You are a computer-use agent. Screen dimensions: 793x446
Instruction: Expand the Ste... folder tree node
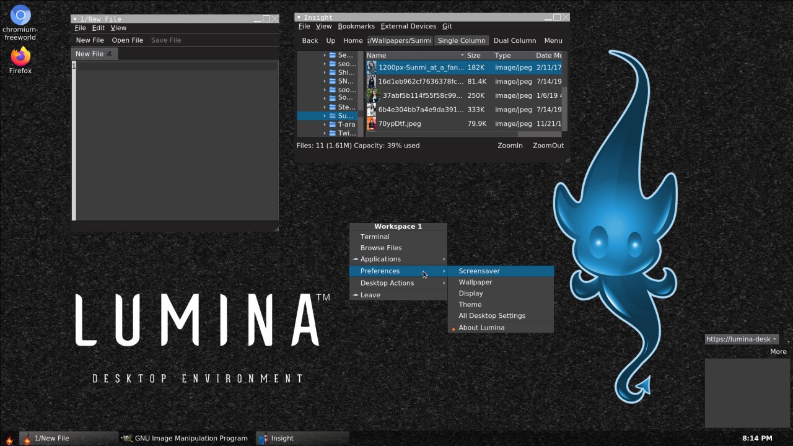click(x=325, y=107)
